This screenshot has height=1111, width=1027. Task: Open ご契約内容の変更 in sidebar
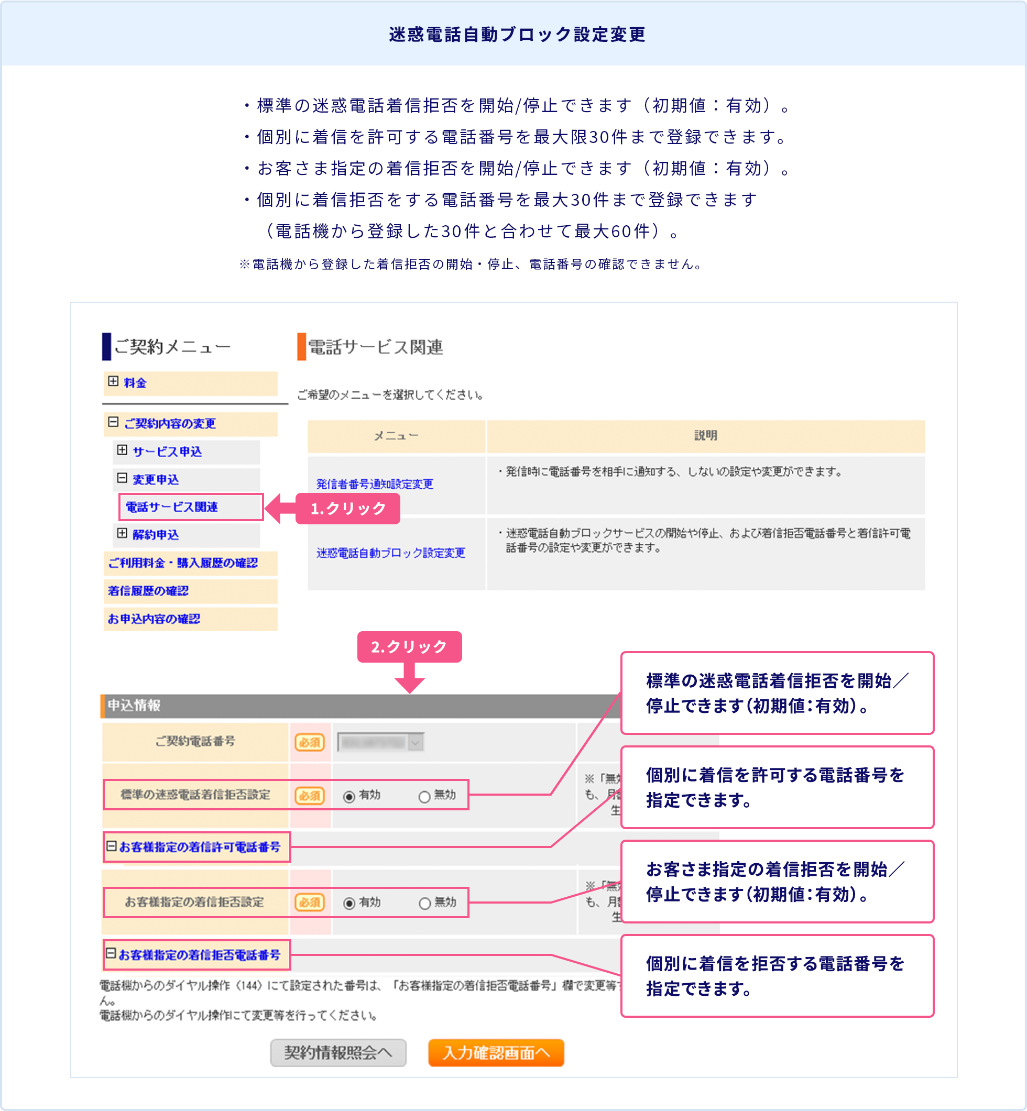coord(169,423)
